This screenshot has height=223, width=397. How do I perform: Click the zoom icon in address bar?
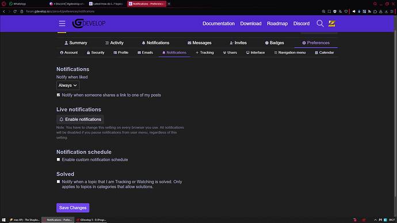coord(323,11)
